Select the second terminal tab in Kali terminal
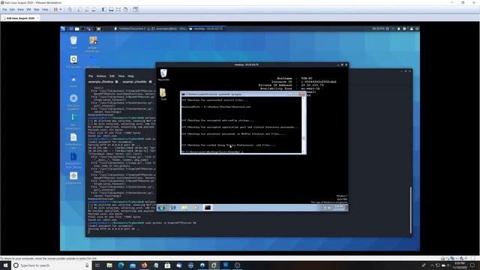The image size is (480, 270). [x=136, y=82]
